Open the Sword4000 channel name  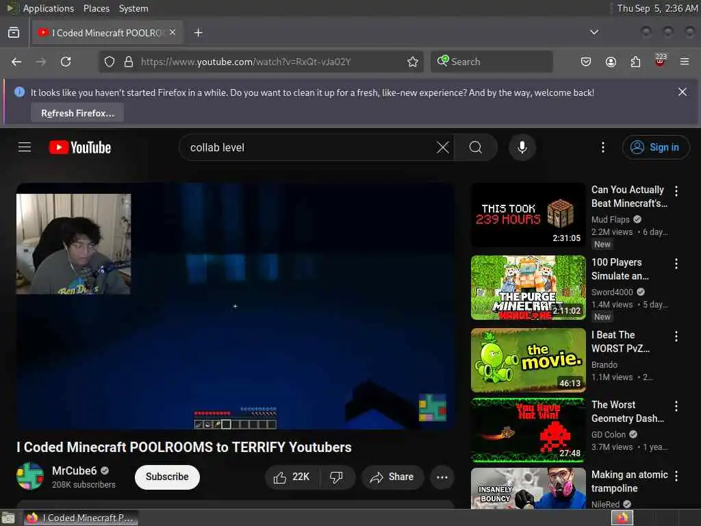612,292
